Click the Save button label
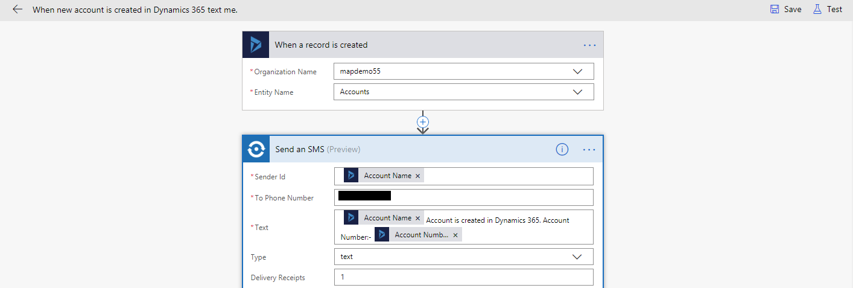The image size is (853, 288). click(793, 9)
